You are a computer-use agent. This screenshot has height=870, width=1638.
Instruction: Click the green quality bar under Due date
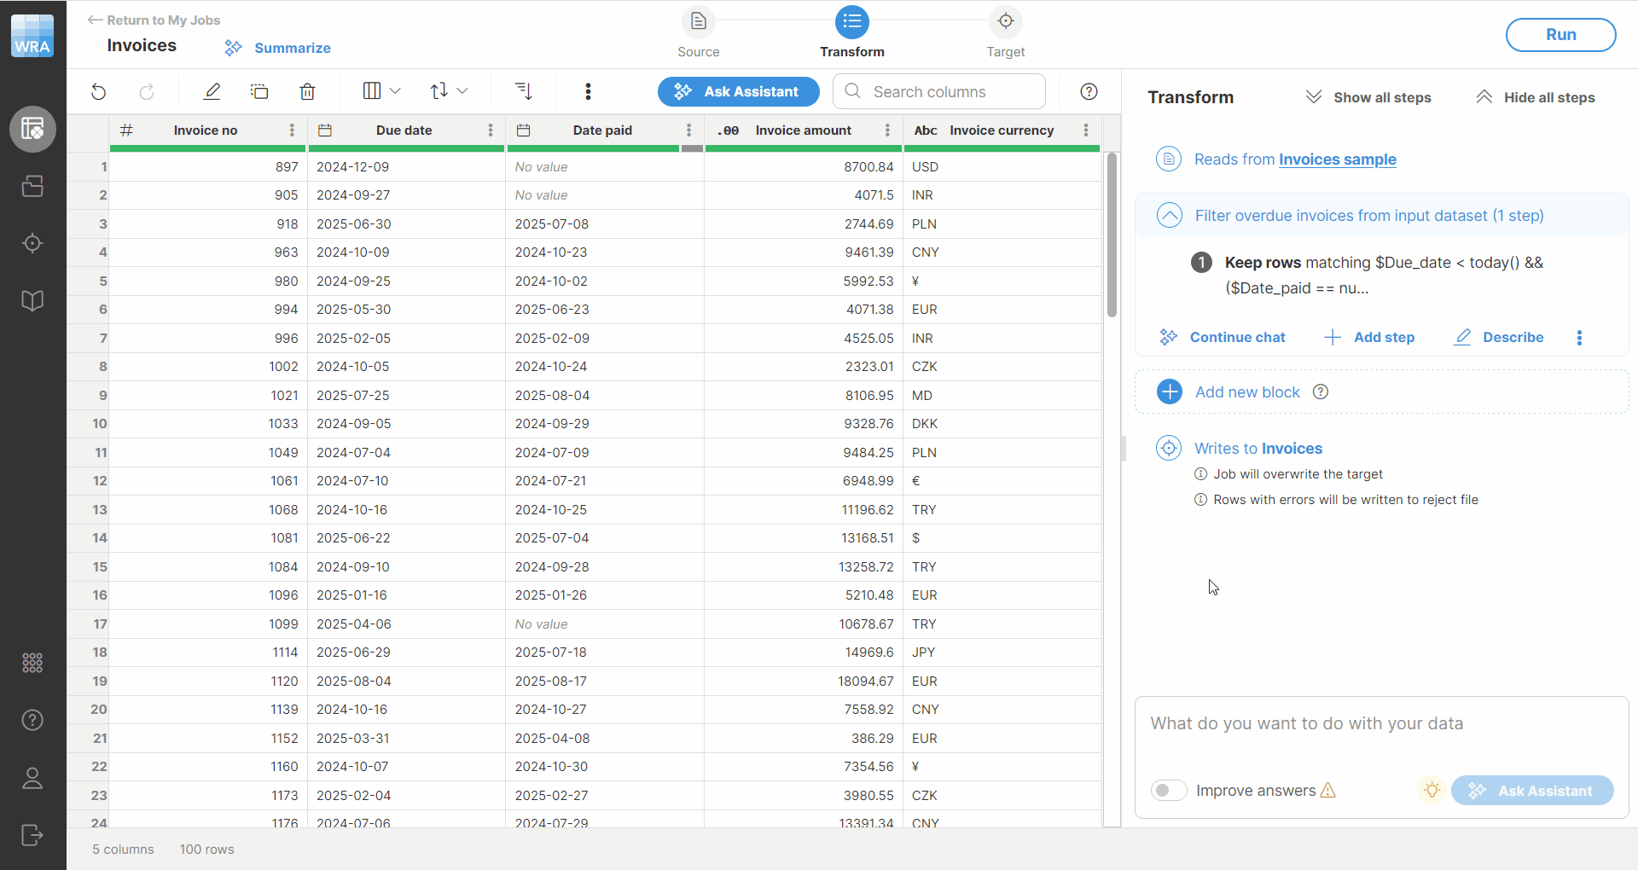[406, 148]
